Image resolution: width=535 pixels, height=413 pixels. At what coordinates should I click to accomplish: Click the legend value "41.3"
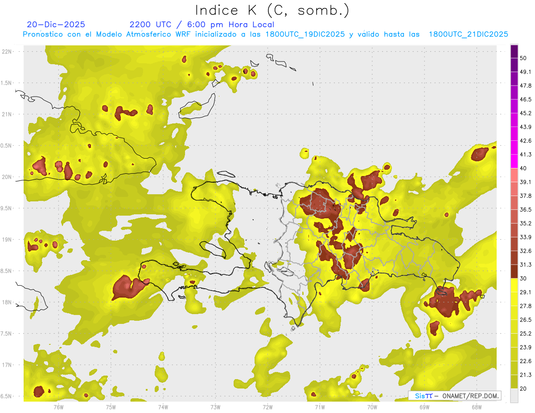click(526, 155)
